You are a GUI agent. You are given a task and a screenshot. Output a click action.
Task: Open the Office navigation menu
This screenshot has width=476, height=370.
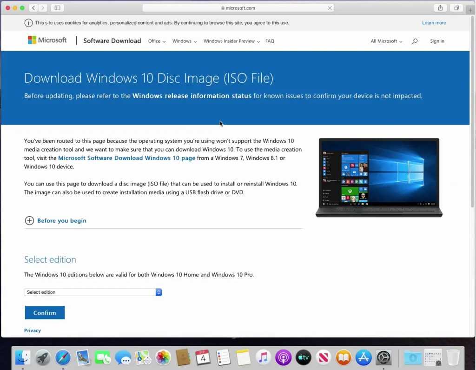[157, 41]
